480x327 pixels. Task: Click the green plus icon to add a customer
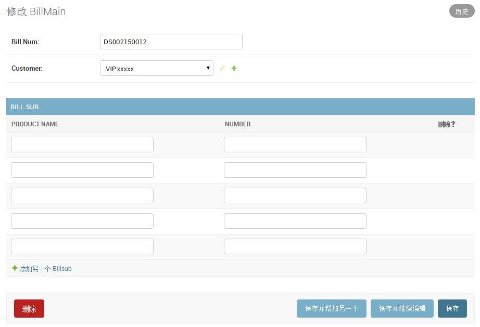234,69
